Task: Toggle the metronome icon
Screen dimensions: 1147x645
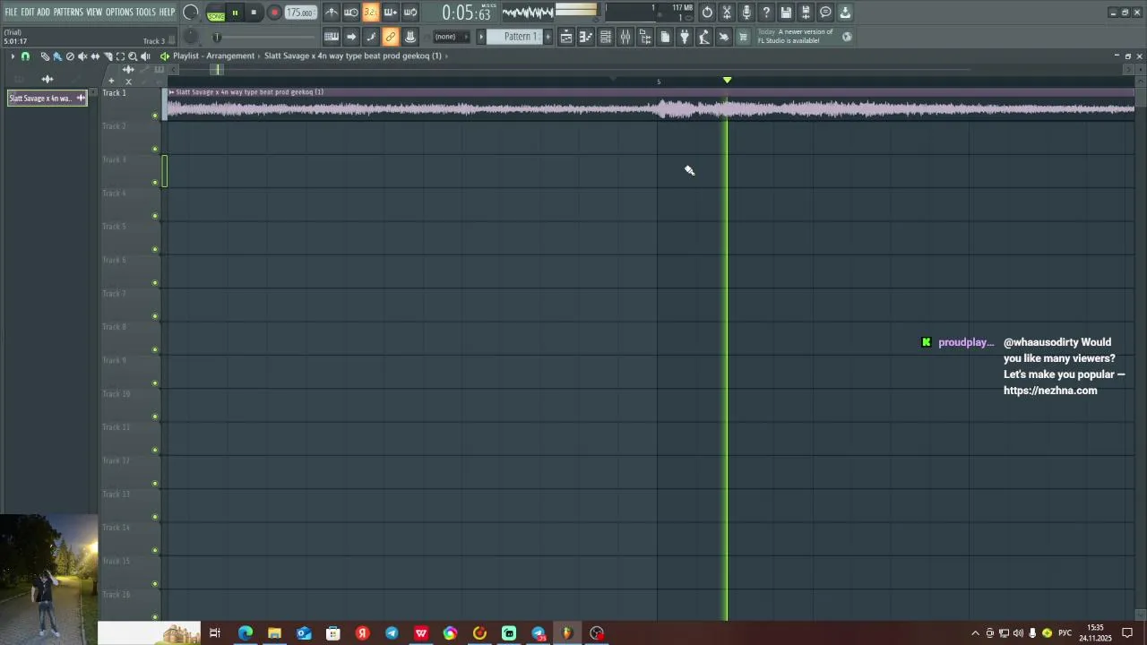Action: [x=332, y=13]
